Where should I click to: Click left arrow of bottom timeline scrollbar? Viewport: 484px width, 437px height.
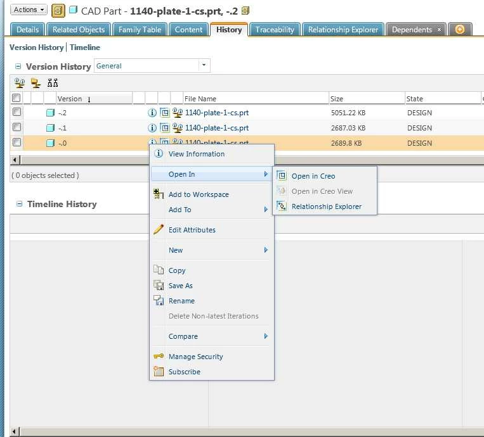click(x=15, y=431)
